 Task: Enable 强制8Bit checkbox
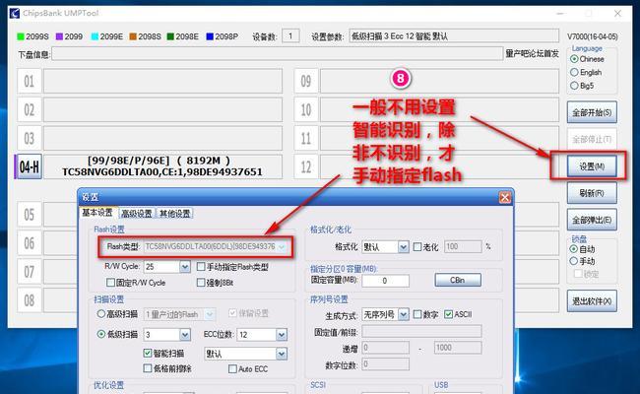pos(201,282)
